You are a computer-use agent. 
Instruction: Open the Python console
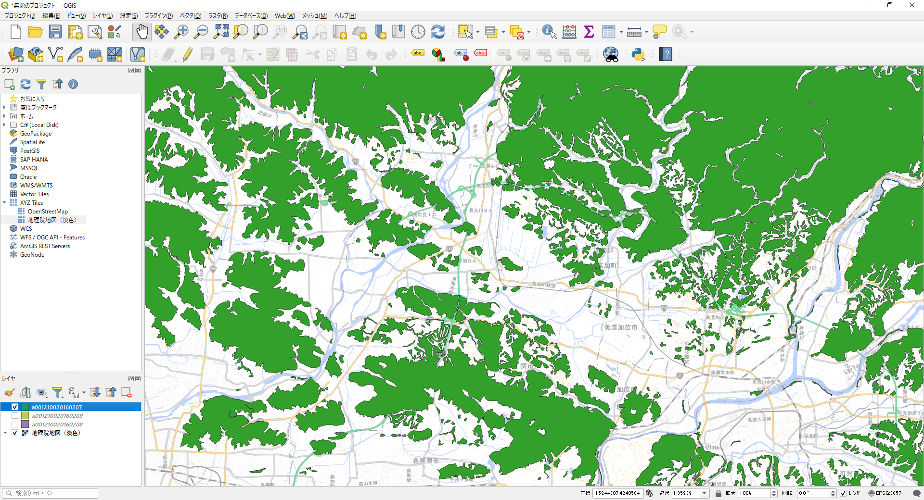point(638,54)
